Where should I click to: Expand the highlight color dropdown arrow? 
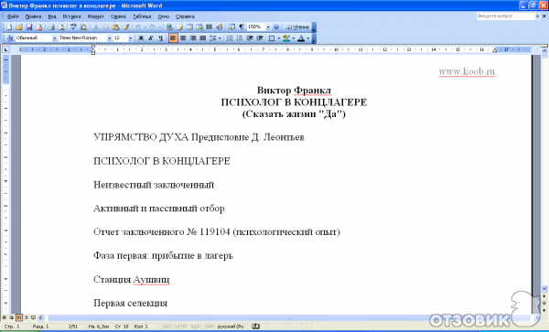click(294, 38)
